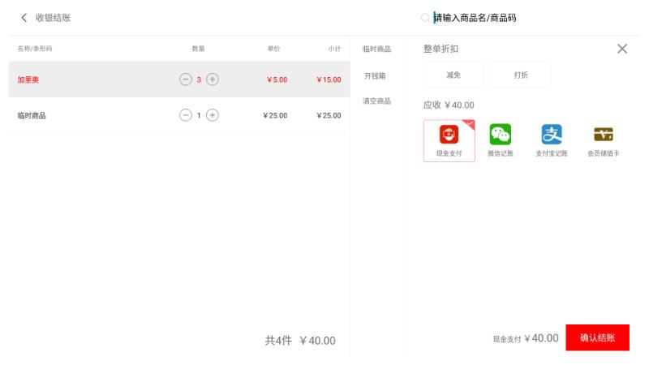Viewport: 649px width, 365px height.
Task: Increase quantity of 加里奥
Action: (x=213, y=79)
